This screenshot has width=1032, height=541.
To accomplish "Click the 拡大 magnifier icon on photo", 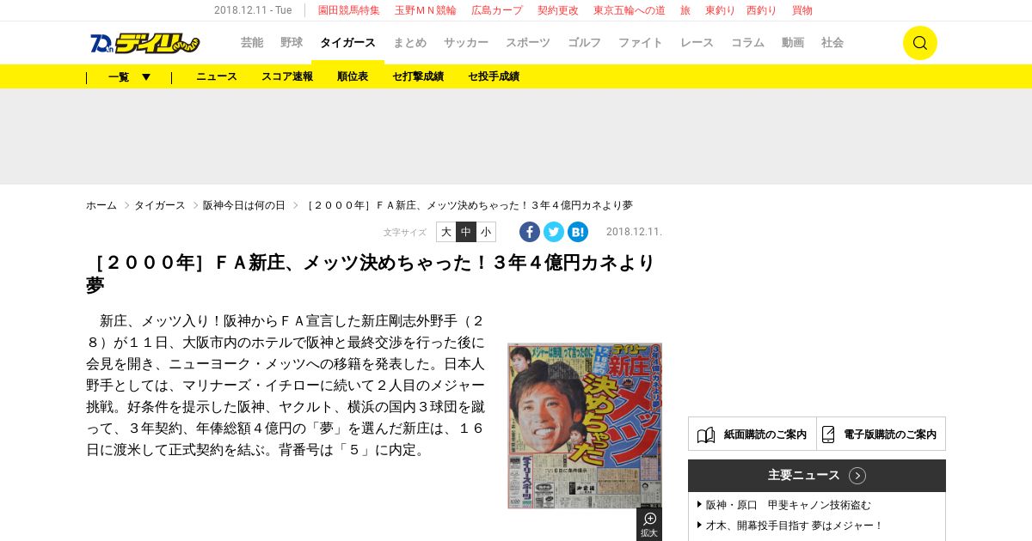I will coord(649,524).
